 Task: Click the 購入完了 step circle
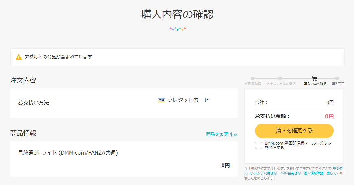[x=337, y=78]
